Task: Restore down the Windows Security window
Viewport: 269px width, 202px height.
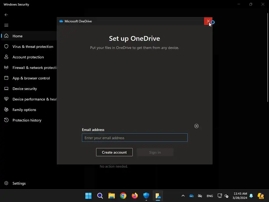Action: coord(251,4)
